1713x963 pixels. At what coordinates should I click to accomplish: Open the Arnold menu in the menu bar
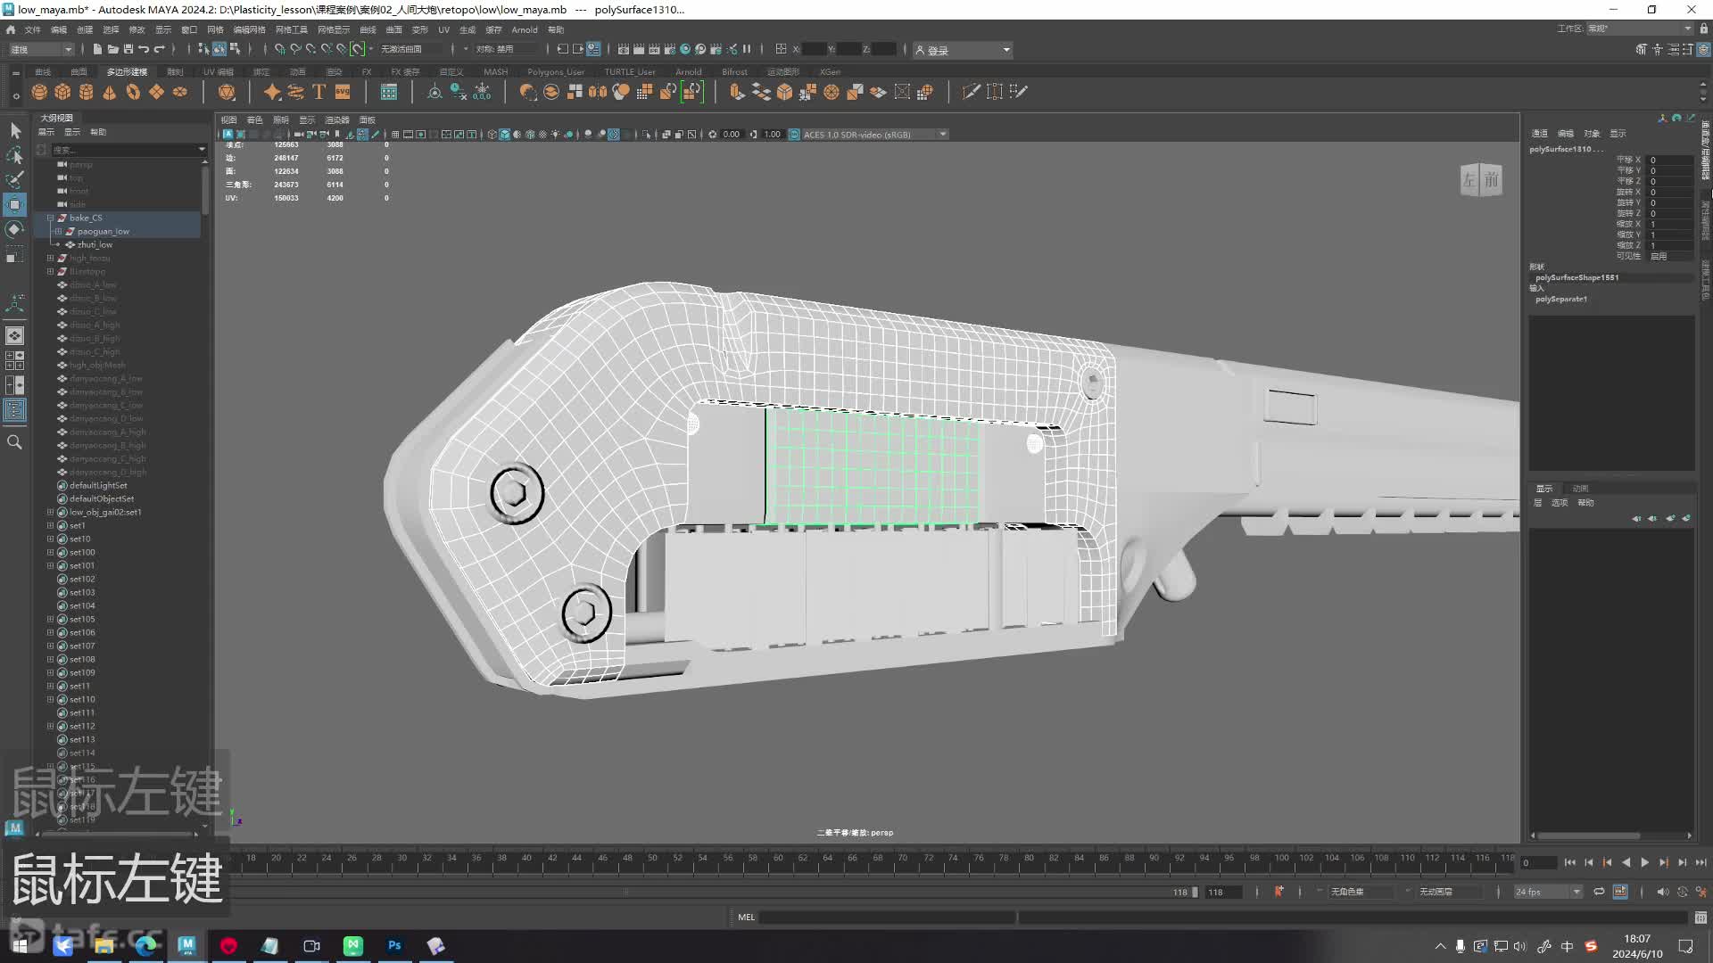(525, 29)
